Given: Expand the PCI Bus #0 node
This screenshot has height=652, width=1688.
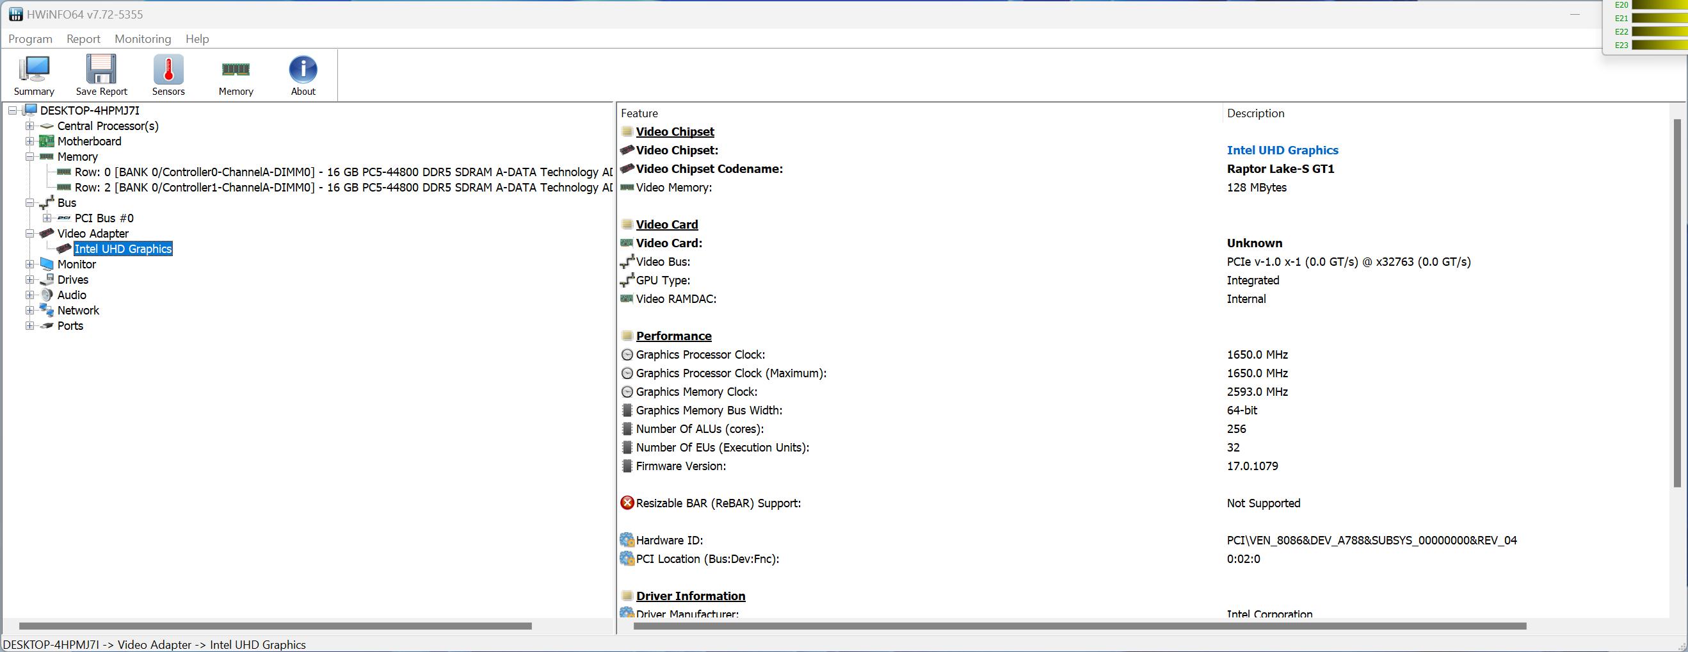Looking at the screenshot, I should (x=47, y=218).
